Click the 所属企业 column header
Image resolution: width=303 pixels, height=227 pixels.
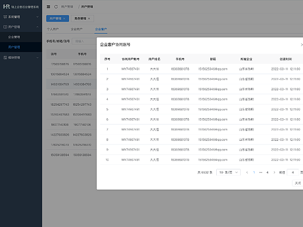[x=246, y=59]
